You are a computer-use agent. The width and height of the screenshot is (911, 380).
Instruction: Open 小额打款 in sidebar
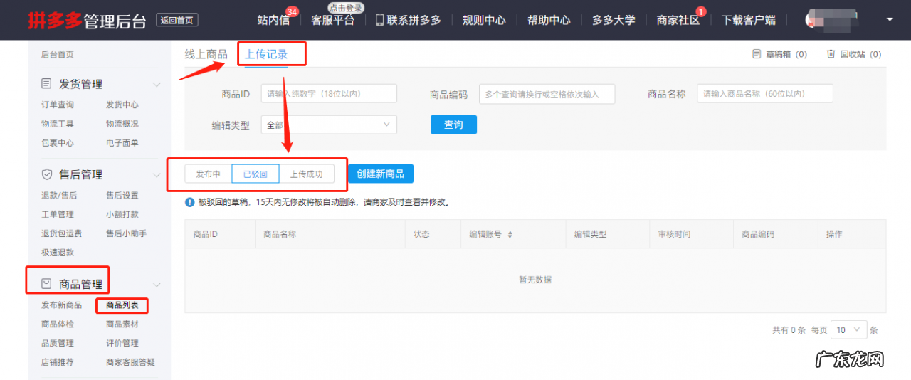(122, 214)
